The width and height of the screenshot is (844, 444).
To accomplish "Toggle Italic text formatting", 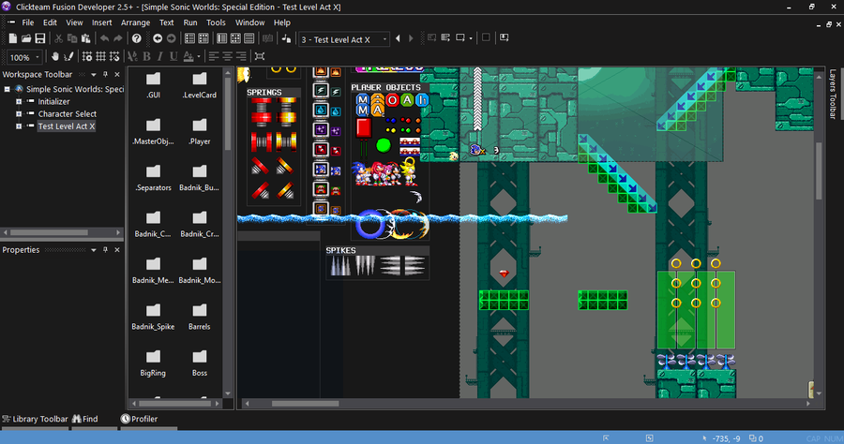I will click(x=159, y=56).
